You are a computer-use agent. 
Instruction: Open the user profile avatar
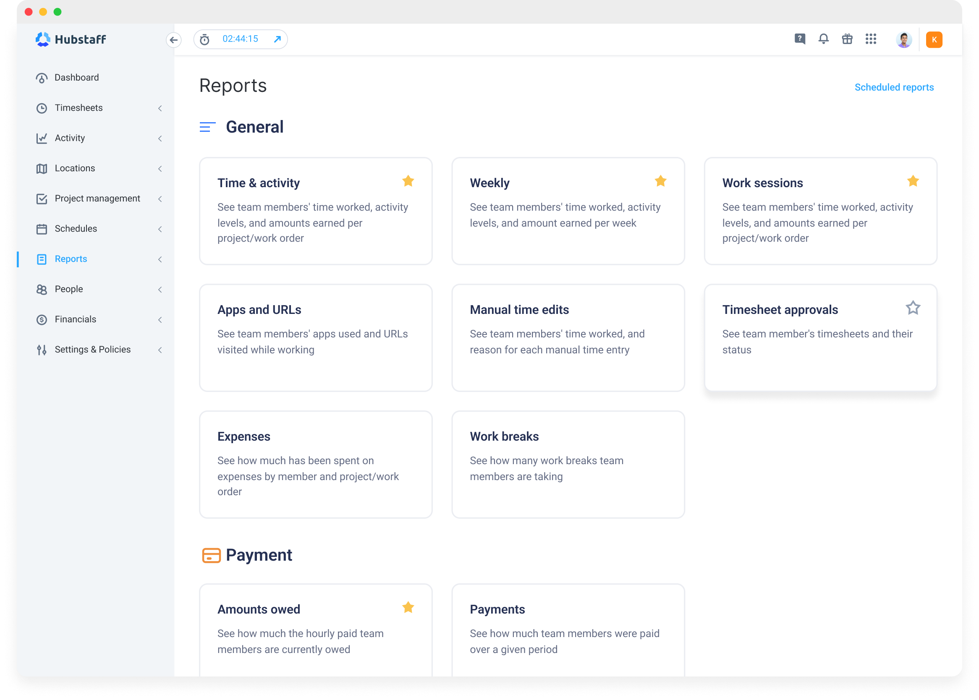click(903, 39)
